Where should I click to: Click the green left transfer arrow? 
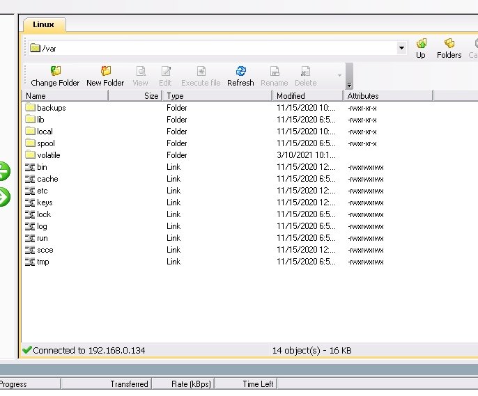point(4,171)
